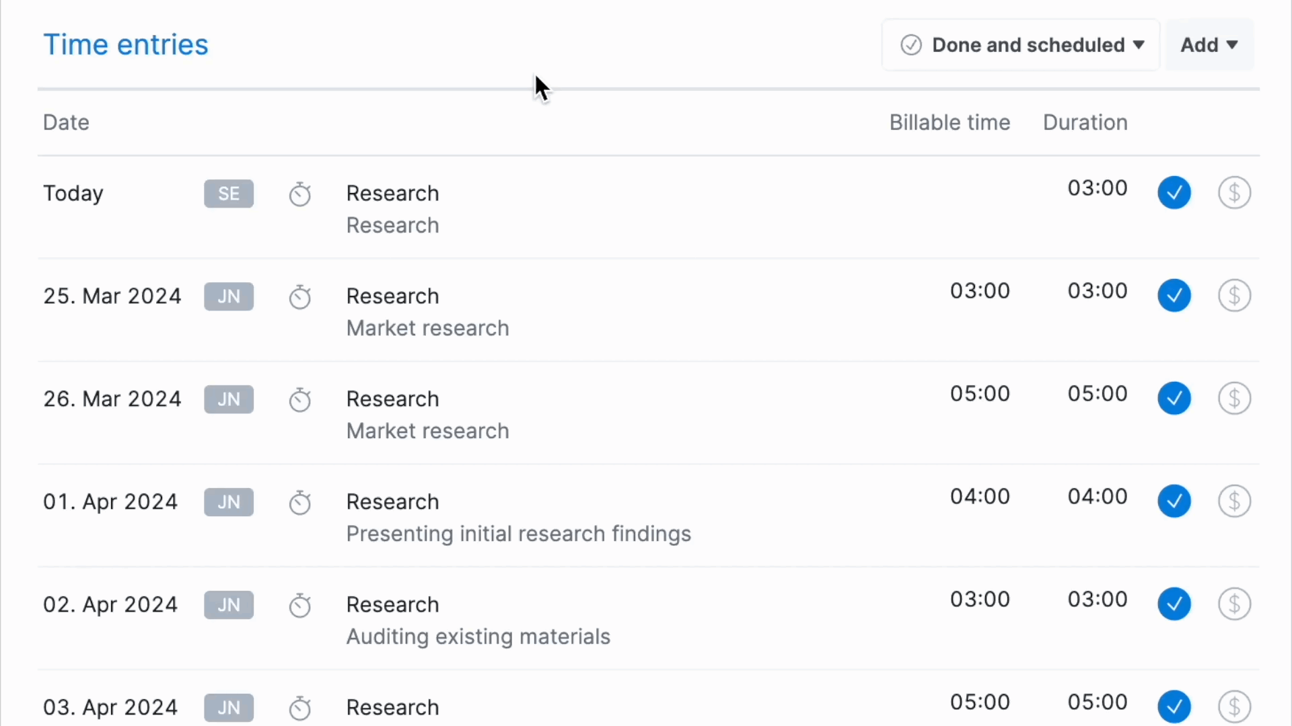Click the gray Research description under Today's entry

392,226
